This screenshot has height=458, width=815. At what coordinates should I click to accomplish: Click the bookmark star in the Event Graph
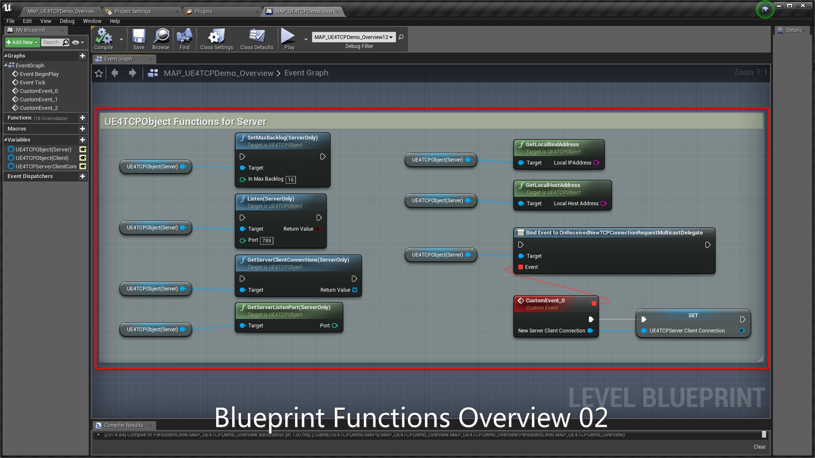tap(98, 73)
